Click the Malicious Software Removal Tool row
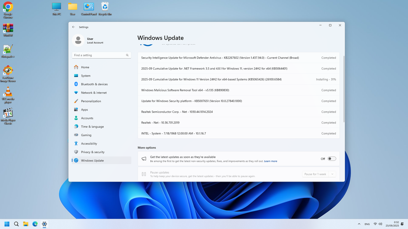408x229 pixels. (x=239, y=90)
